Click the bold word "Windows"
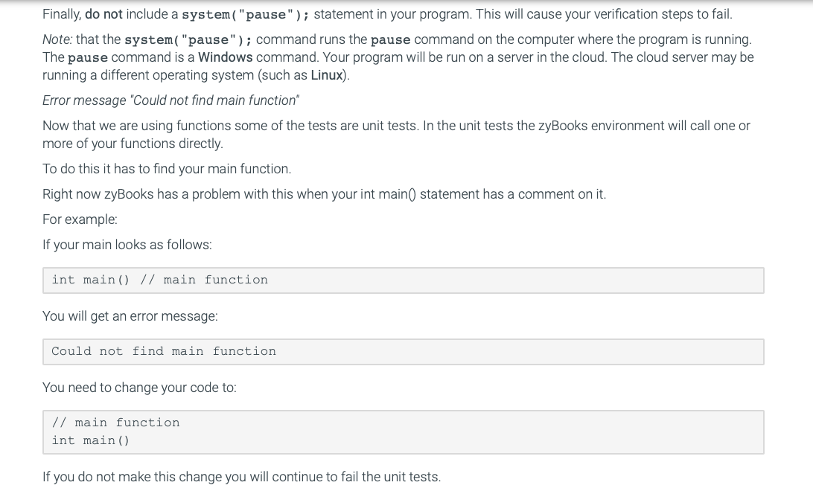 coord(226,57)
